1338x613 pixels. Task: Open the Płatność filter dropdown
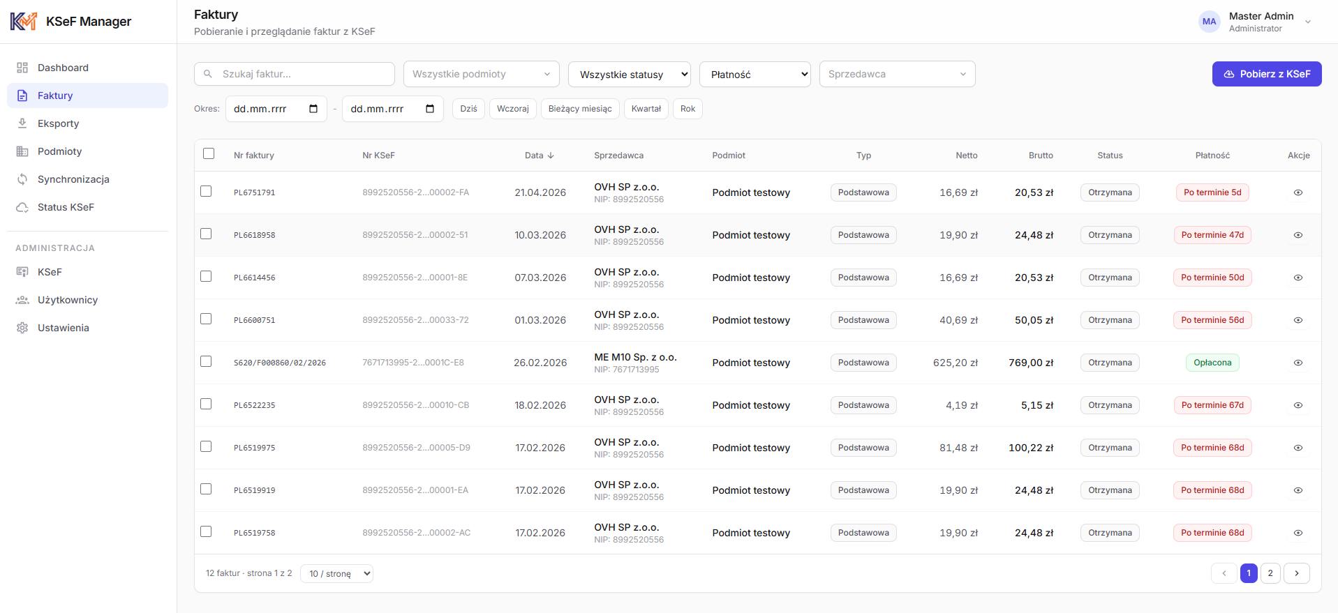(755, 75)
